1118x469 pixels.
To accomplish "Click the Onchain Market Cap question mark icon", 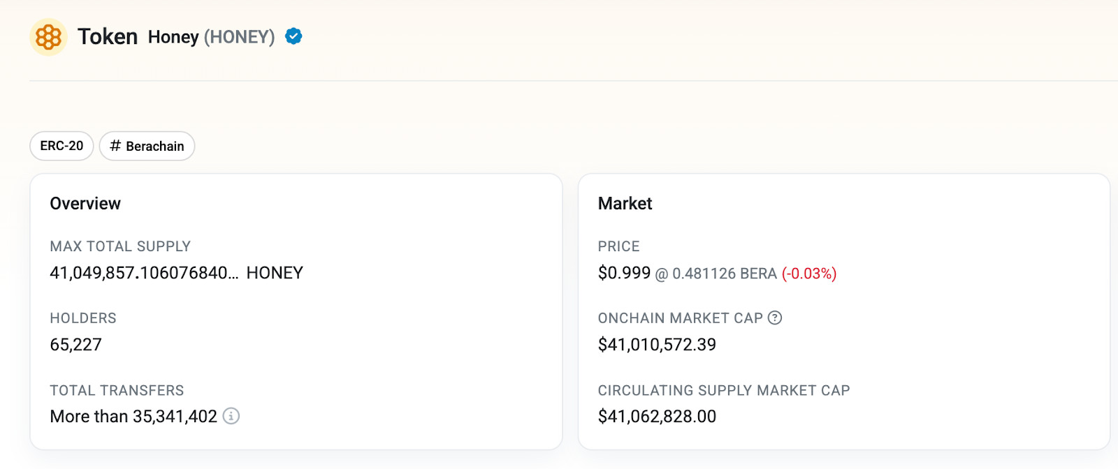I will [776, 318].
